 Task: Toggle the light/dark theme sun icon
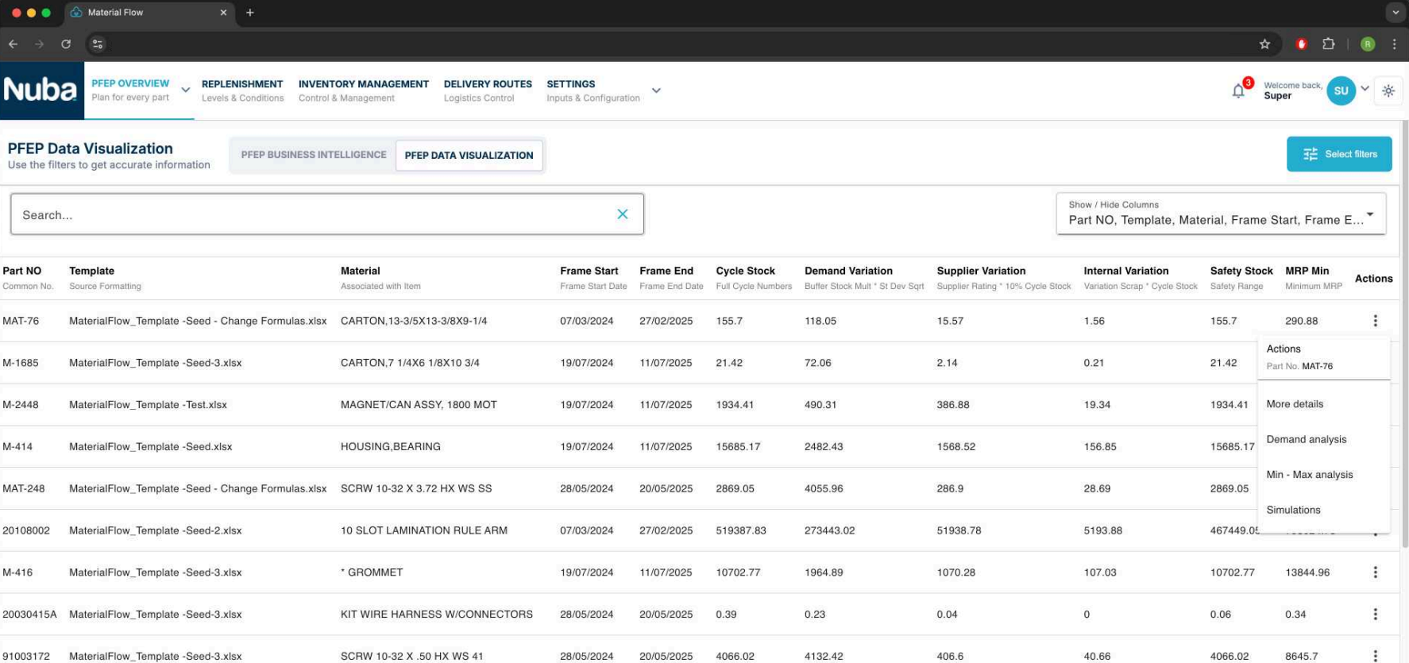(1388, 91)
